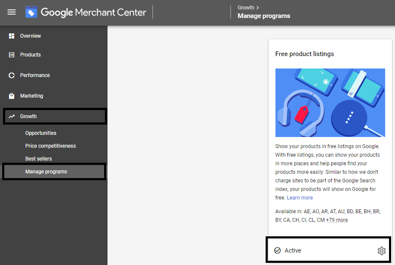Click the Available in country list text
395x265 pixels.
pyautogui.click(x=328, y=216)
